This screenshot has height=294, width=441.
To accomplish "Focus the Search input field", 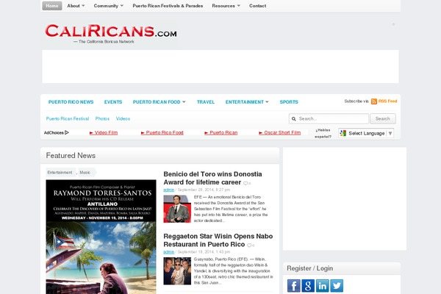I will coord(329,119).
